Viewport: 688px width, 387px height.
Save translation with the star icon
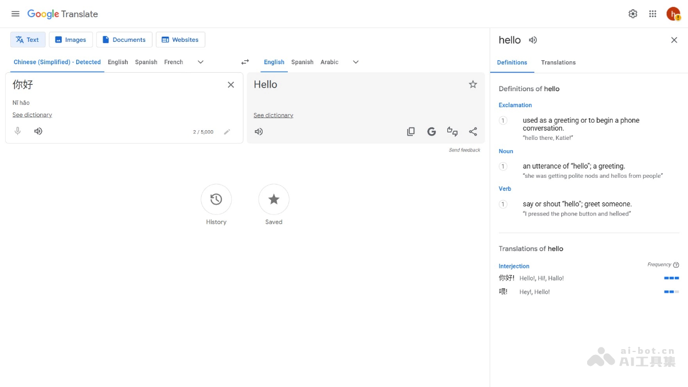473,84
